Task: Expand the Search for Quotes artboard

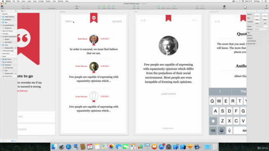Action: point(1,31)
